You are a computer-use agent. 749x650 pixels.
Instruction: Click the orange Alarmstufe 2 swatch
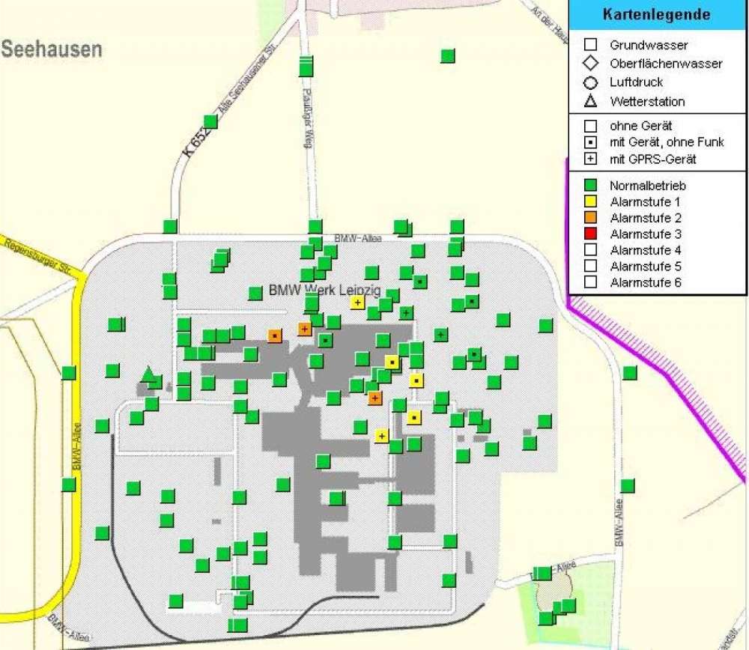point(590,218)
